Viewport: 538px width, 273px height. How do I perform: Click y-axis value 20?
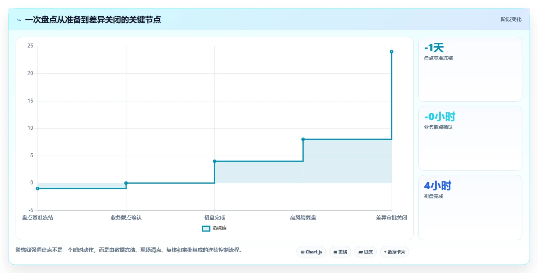pos(30,73)
